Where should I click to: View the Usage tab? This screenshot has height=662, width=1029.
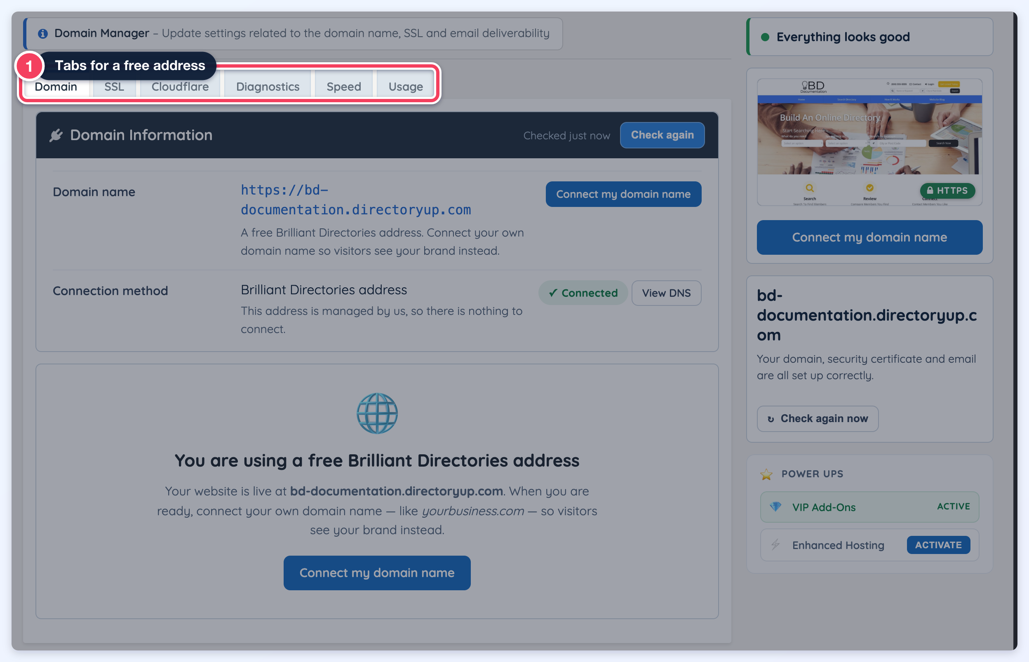click(x=405, y=87)
